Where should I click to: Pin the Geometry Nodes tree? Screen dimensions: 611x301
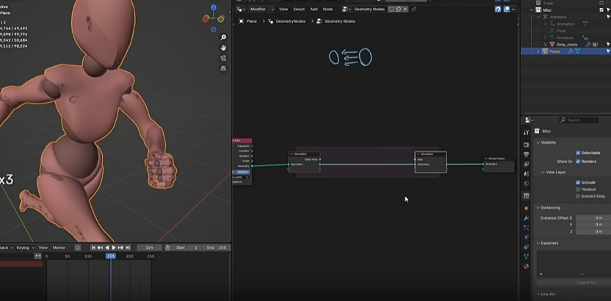coord(413,9)
